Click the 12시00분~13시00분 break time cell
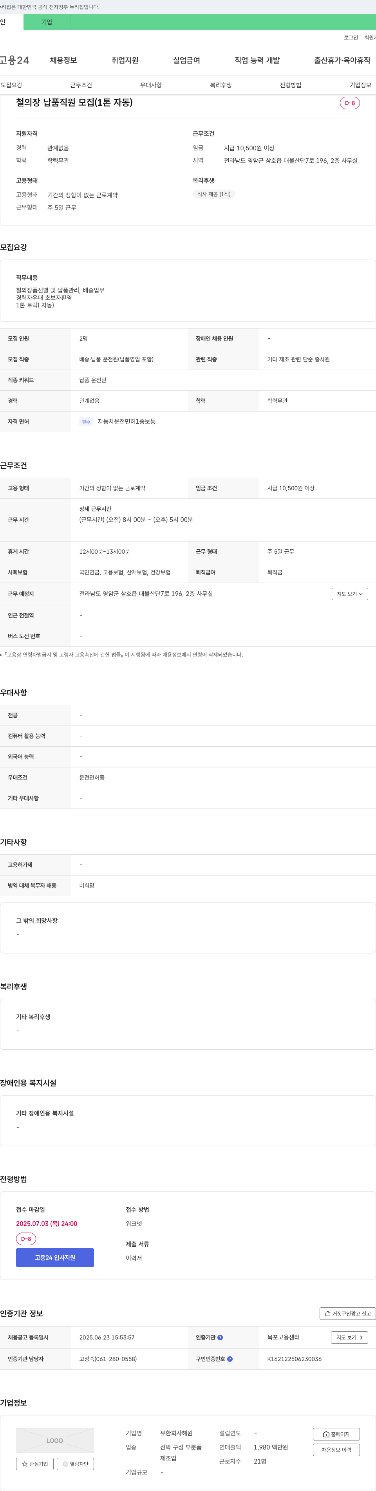 coord(104,552)
